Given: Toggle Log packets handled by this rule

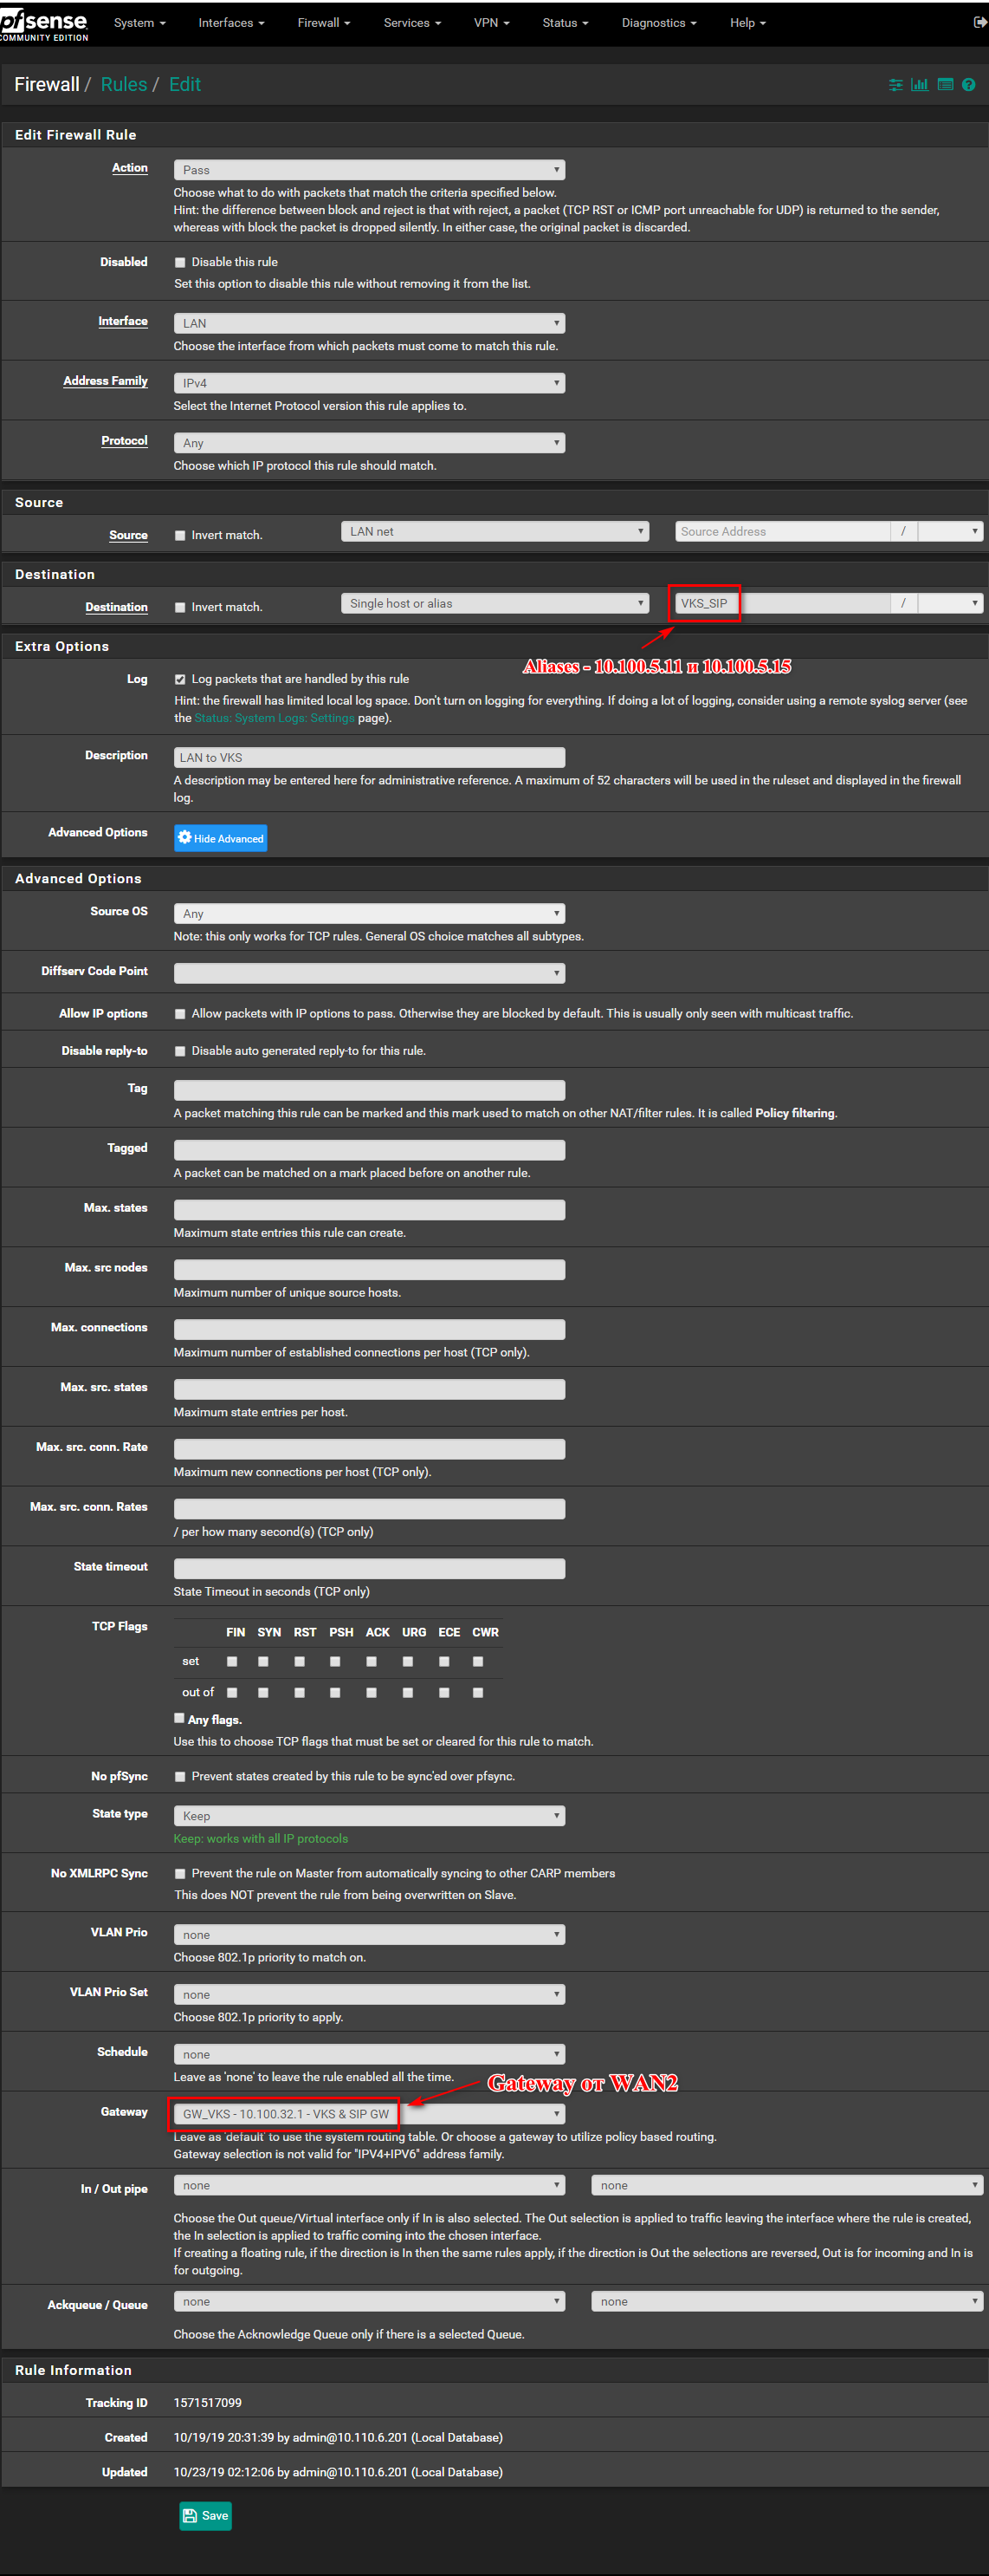Looking at the screenshot, I should 181,680.
